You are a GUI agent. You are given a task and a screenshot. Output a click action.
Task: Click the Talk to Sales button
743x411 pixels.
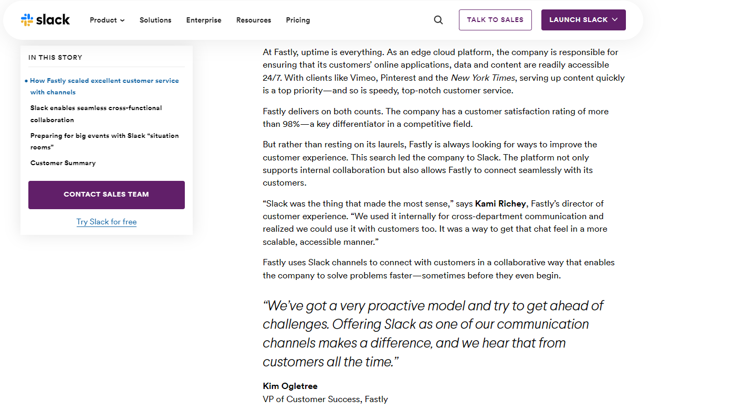[x=495, y=20]
